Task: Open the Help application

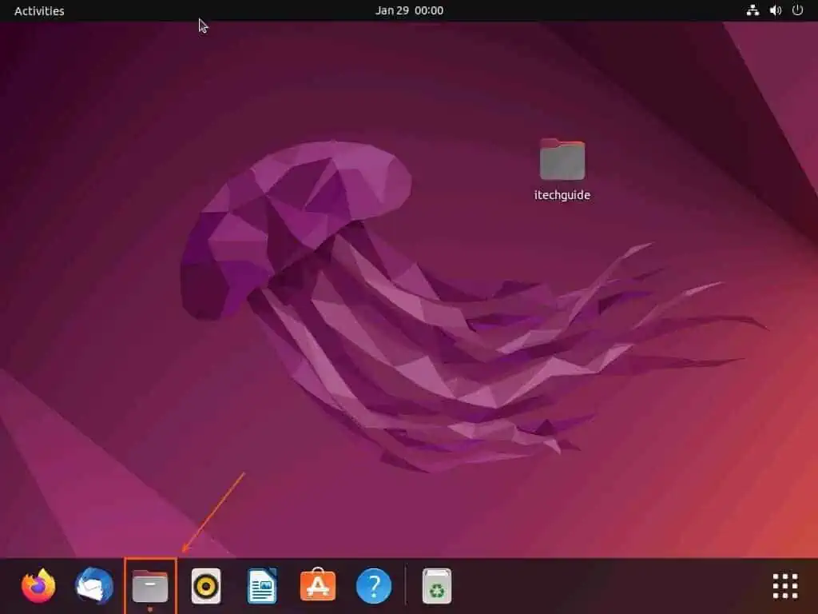Action: pyautogui.click(x=374, y=586)
